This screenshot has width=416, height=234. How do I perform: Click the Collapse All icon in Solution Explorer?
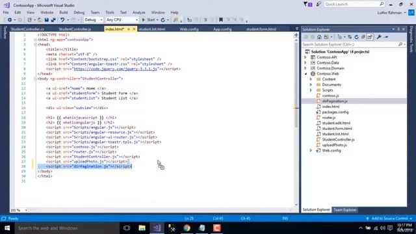click(363, 37)
